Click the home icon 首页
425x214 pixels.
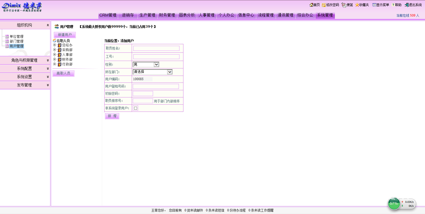click(x=311, y=5)
